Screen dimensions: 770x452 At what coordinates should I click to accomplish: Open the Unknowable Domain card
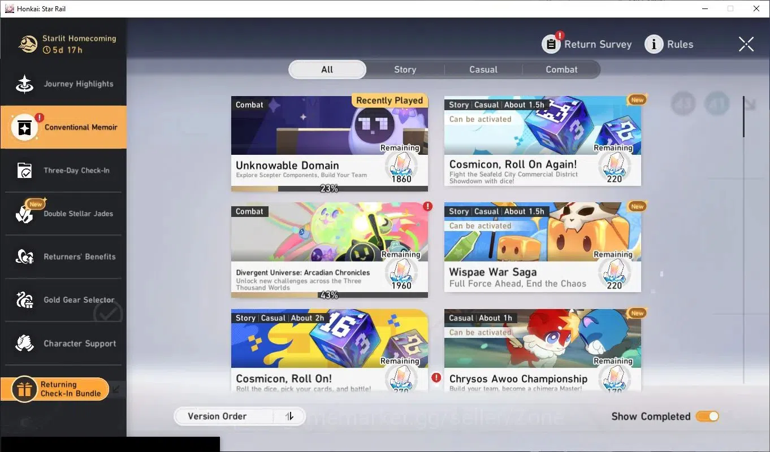point(330,144)
